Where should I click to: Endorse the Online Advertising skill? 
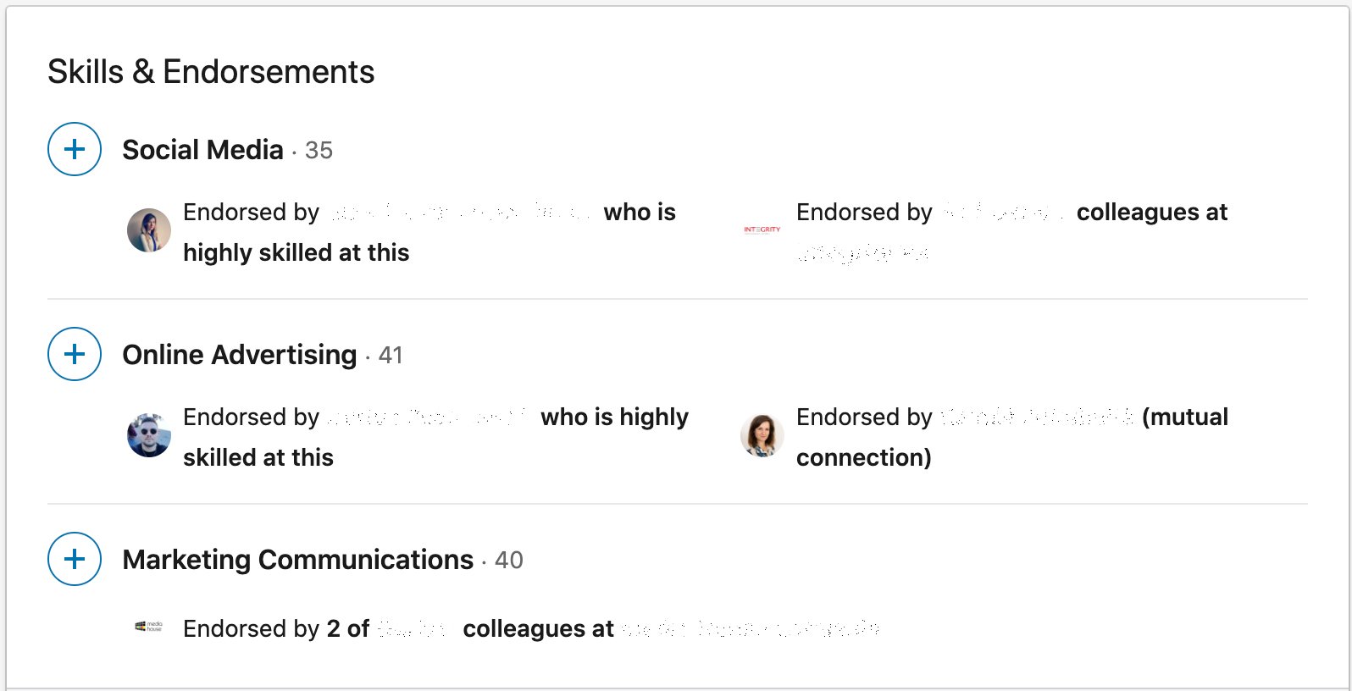75,354
